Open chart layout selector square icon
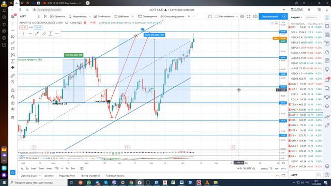Viewport: 331px width, 186px height. click(210, 17)
